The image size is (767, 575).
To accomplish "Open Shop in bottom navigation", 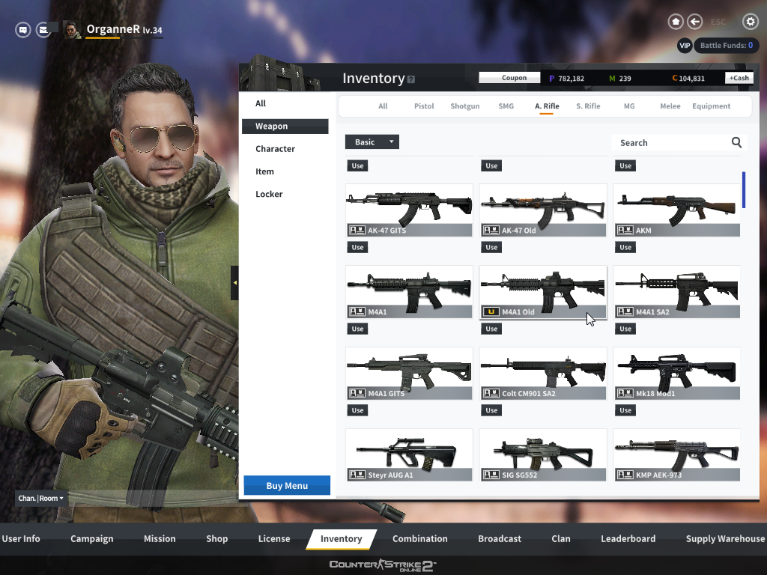I will pos(216,539).
